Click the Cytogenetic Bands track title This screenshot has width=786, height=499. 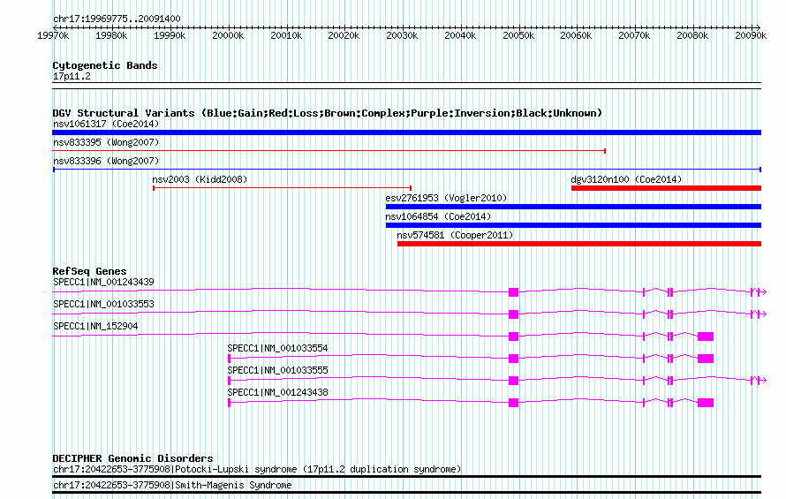click(x=105, y=65)
